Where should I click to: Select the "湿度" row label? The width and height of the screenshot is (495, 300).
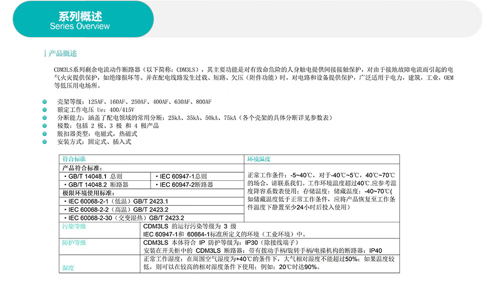(68, 268)
